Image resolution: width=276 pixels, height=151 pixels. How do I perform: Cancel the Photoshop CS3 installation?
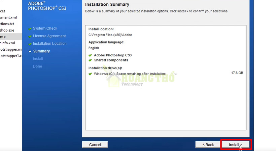(x=95, y=145)
